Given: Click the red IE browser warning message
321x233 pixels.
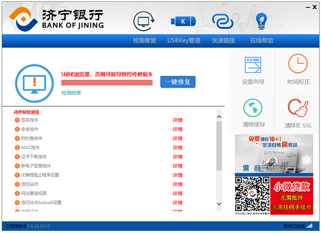Looking at the screenshot, I should [x=107, y=75].
